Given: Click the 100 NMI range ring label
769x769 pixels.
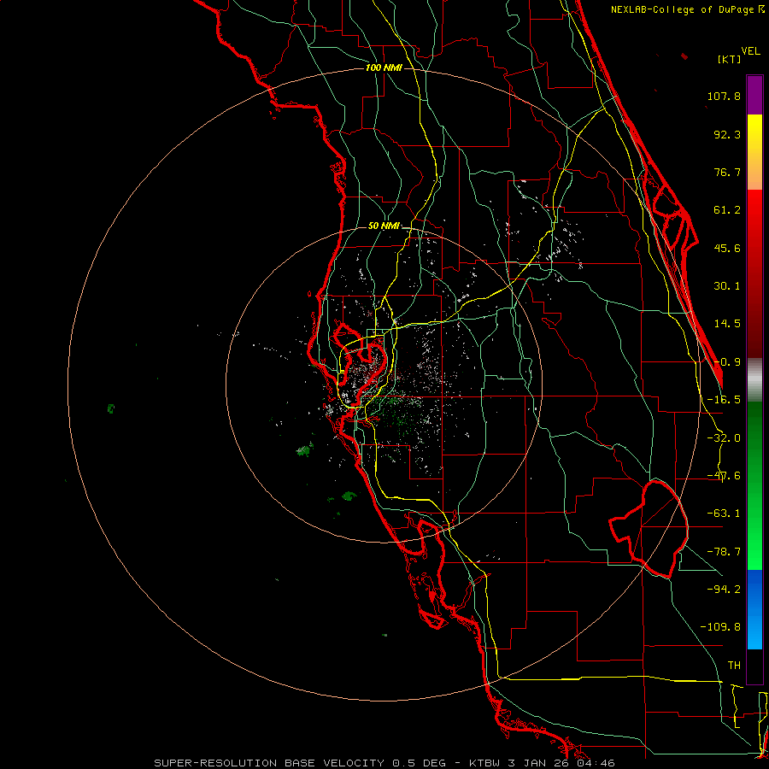Looking at the screenshot, I should pos(384,68).
